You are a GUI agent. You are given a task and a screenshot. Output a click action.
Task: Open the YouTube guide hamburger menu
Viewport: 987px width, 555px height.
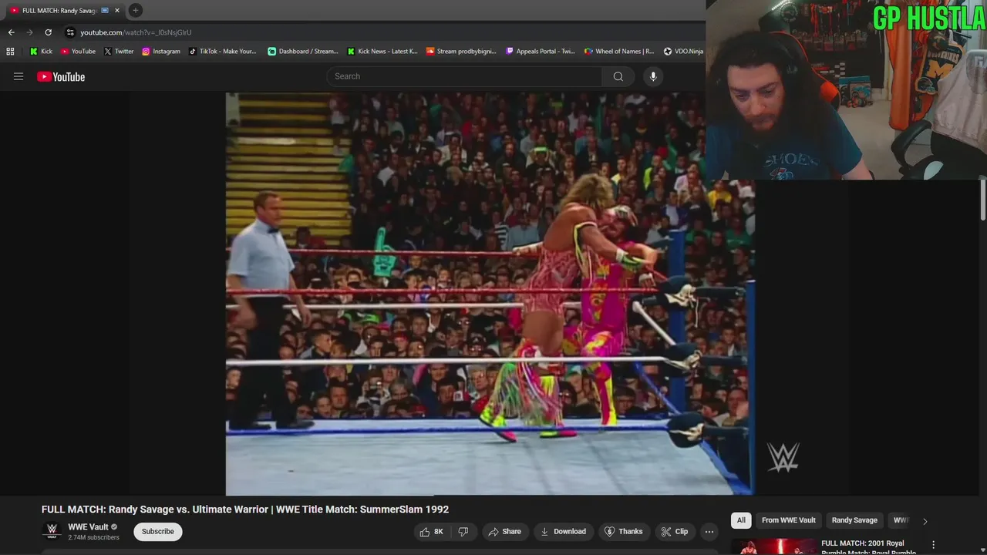tap(19, 76)
